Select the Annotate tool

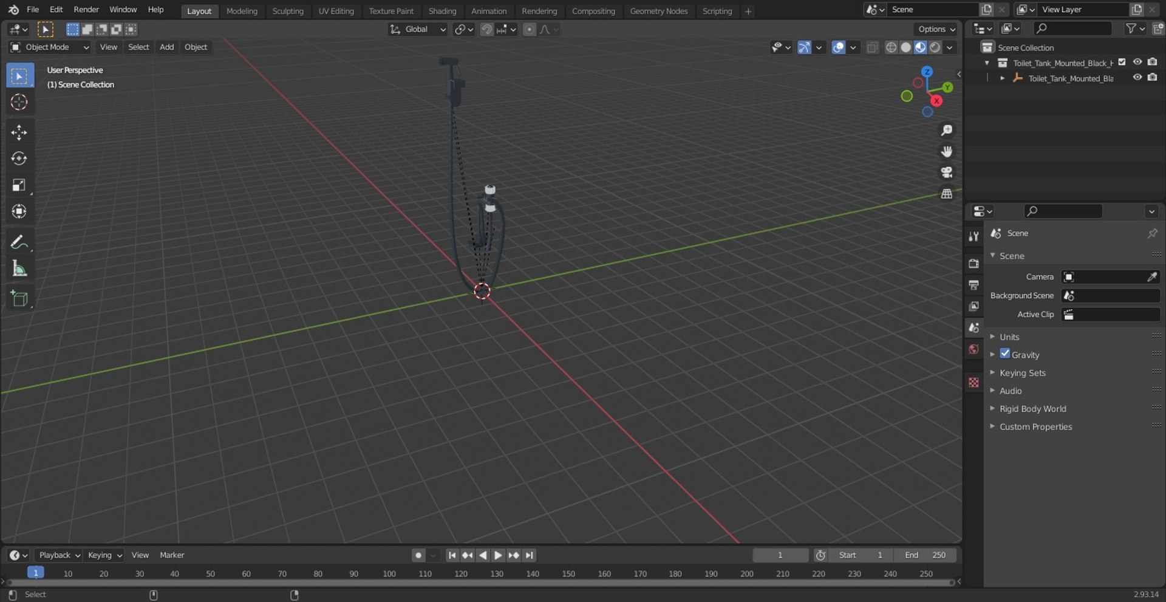pos(19,242)
